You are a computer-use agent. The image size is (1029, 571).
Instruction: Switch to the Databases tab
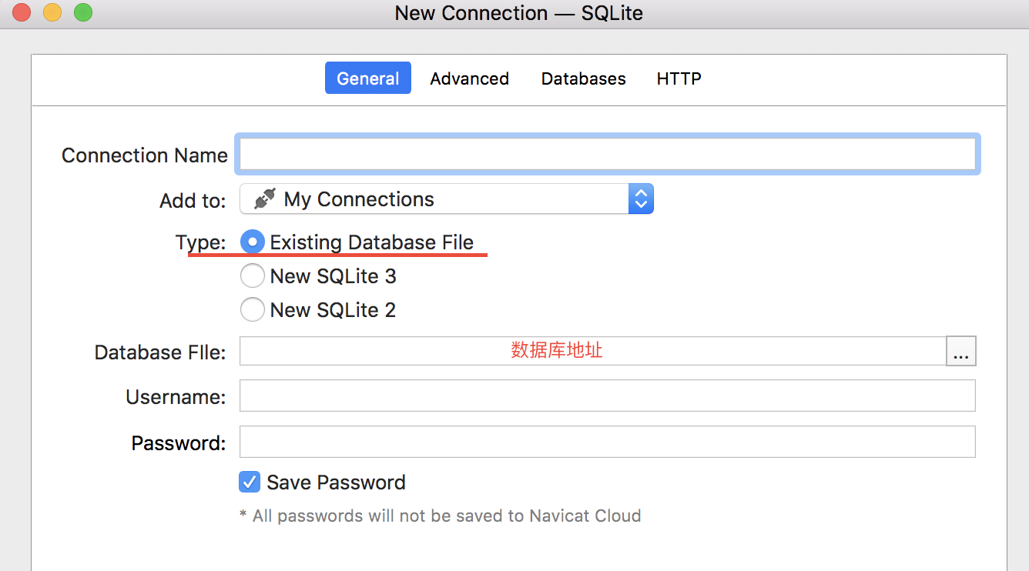583,78
